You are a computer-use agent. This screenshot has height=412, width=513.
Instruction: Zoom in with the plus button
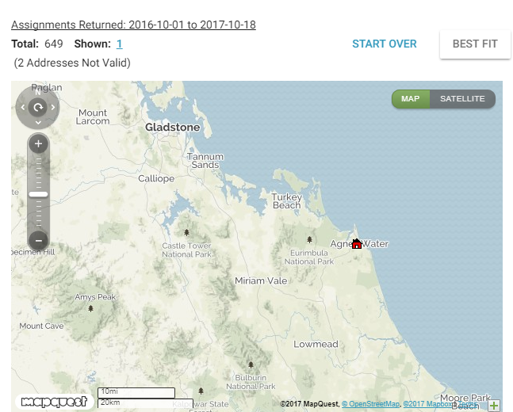pyautogui.click(x=38, y=144)
